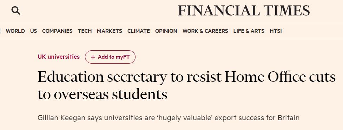Select TECH in the navigation bar
343x130 pixels.
click(x=85, y=31)
